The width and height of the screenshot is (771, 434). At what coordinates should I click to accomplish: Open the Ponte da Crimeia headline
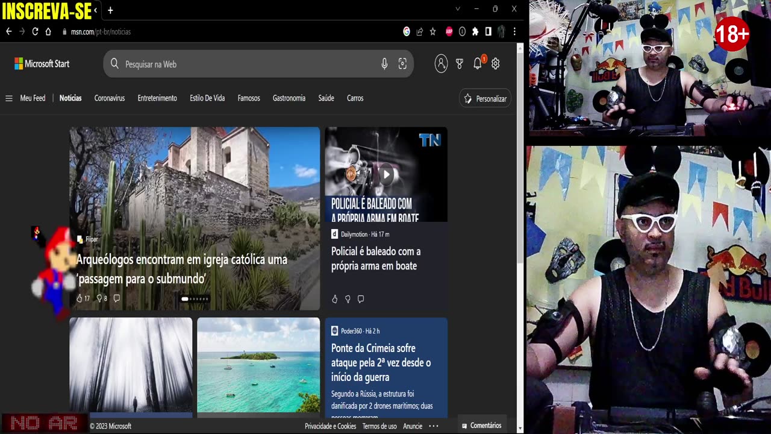tap(381, 362)
